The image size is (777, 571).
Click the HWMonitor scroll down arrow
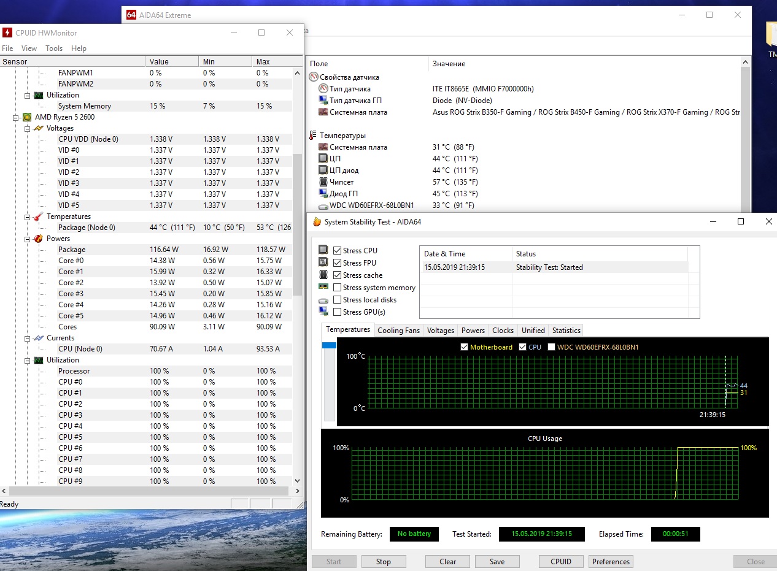(298, 481)
